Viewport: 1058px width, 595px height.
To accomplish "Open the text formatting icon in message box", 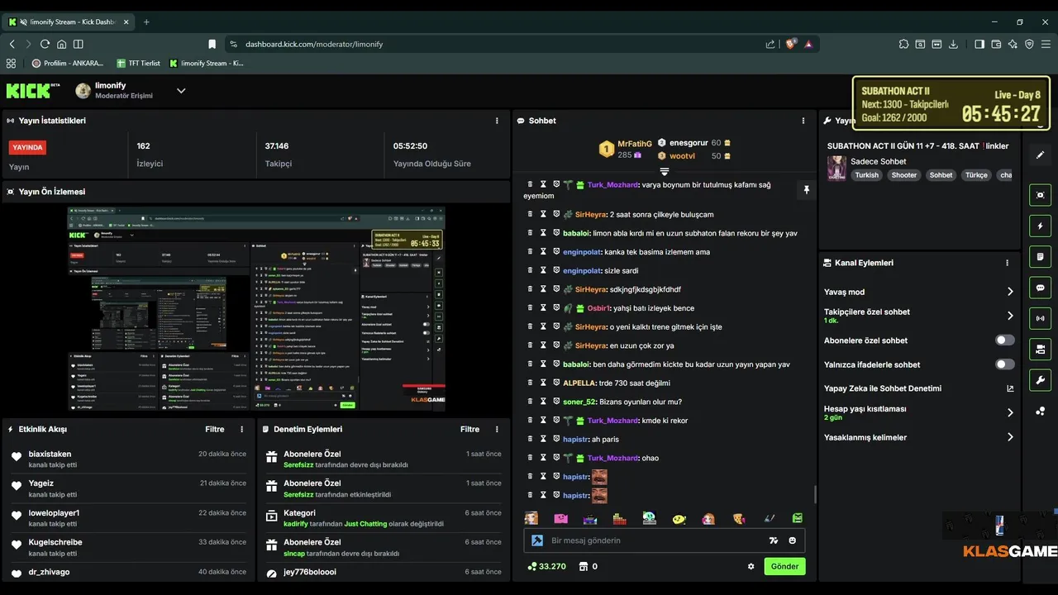I will tap(774, 540).
